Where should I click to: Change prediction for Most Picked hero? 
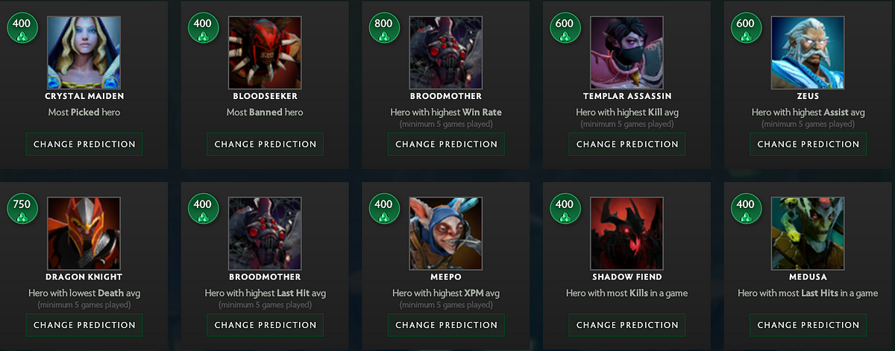pos(84,144)
